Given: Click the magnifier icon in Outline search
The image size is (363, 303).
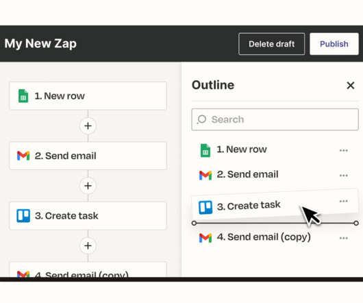Looking at the screenshot, I should tap(201, 119).
